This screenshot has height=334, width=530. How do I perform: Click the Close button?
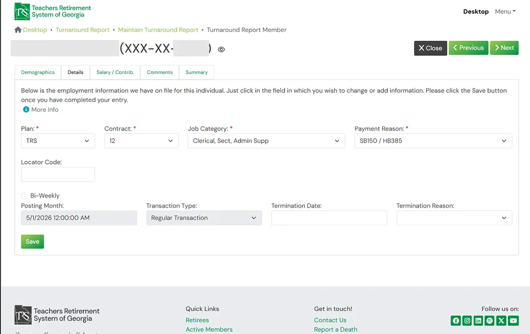[x=430, y=48]
